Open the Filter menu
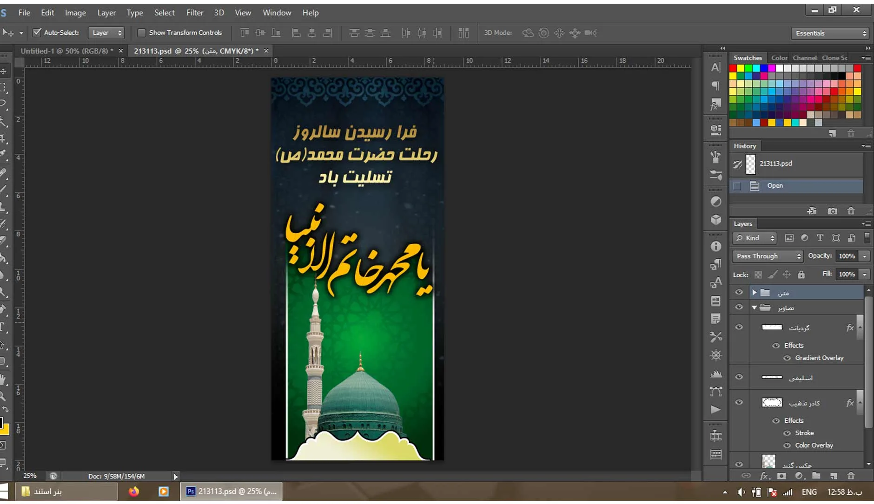Image resolution: width=874 pixels, height=504 pixels. (195, 13)
